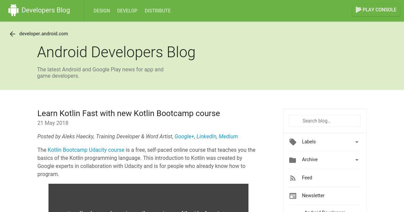The image size is (404, 212).
Task: Visit the author's LinkedIn link
Action: [x=206, y=136]
